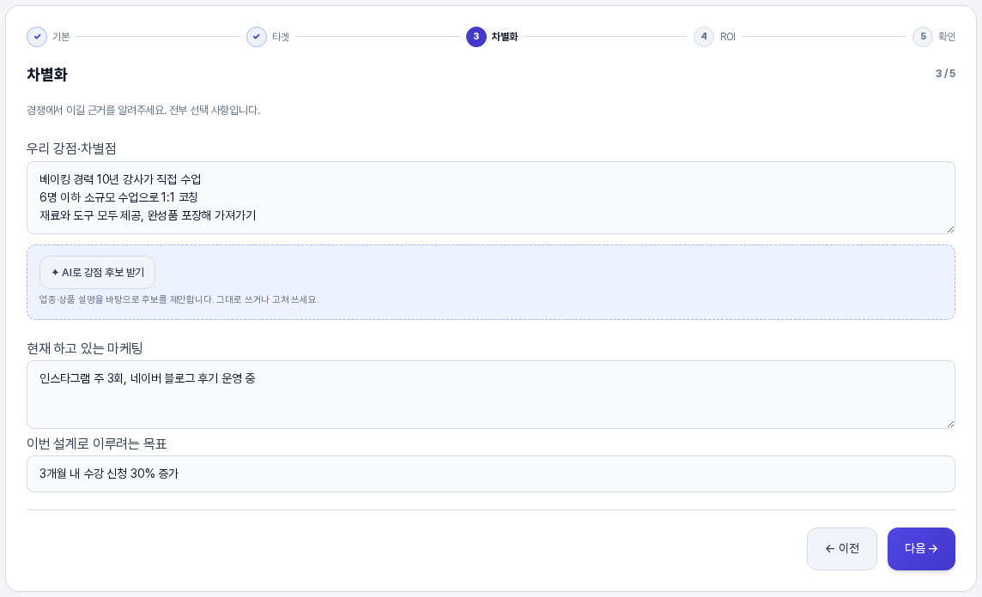
Task: Click the line 재료와 도구 모두 제공
Action: (92, 215)
